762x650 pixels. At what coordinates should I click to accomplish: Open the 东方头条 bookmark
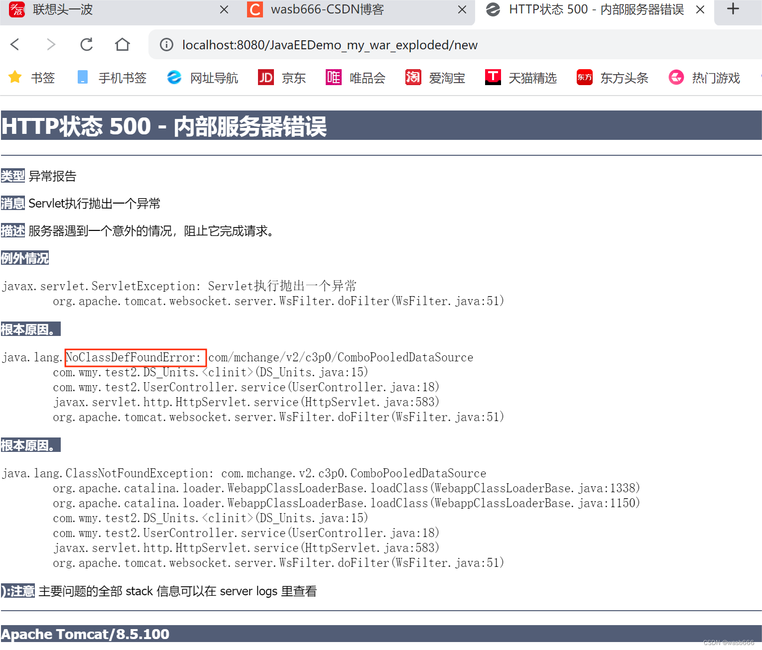coord(612,77)
